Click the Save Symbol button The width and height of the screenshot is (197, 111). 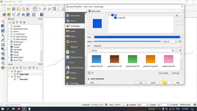point(164,73)
